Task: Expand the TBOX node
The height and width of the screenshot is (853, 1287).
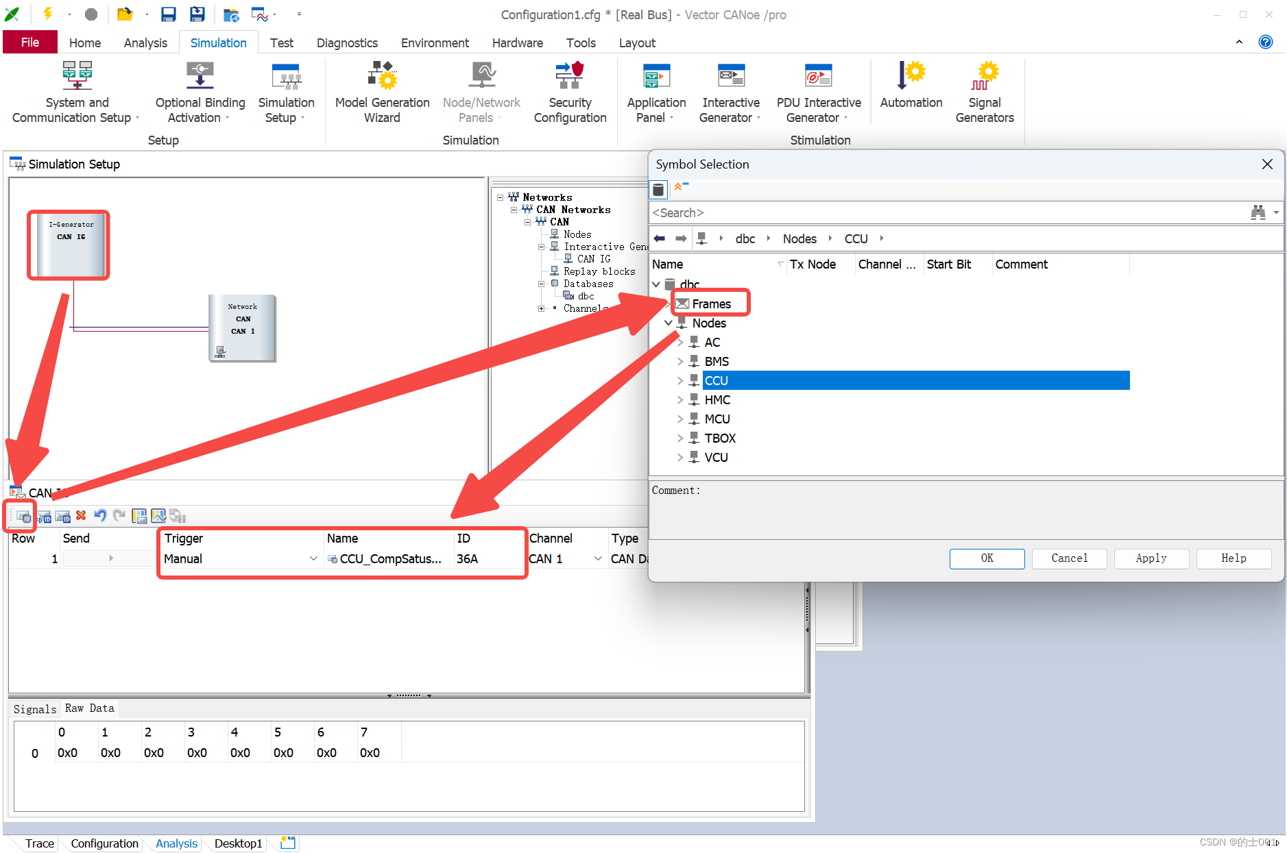Action: 680,438
